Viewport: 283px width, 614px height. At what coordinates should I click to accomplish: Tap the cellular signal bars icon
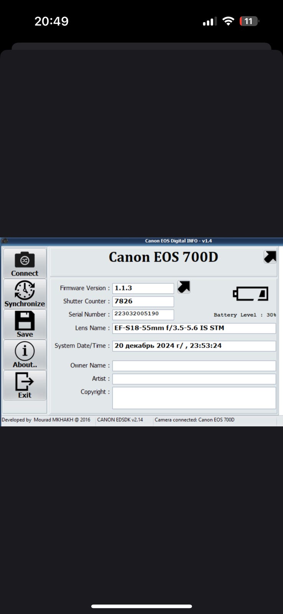210,21
